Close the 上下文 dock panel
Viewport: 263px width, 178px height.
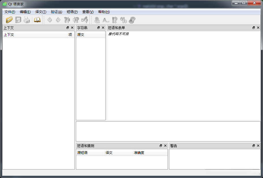pyautogui.click(x=72, y=28)
